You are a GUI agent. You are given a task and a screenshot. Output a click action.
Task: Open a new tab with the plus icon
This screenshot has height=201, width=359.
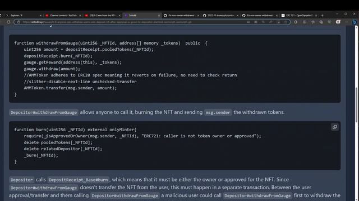(x=322, y=16)
